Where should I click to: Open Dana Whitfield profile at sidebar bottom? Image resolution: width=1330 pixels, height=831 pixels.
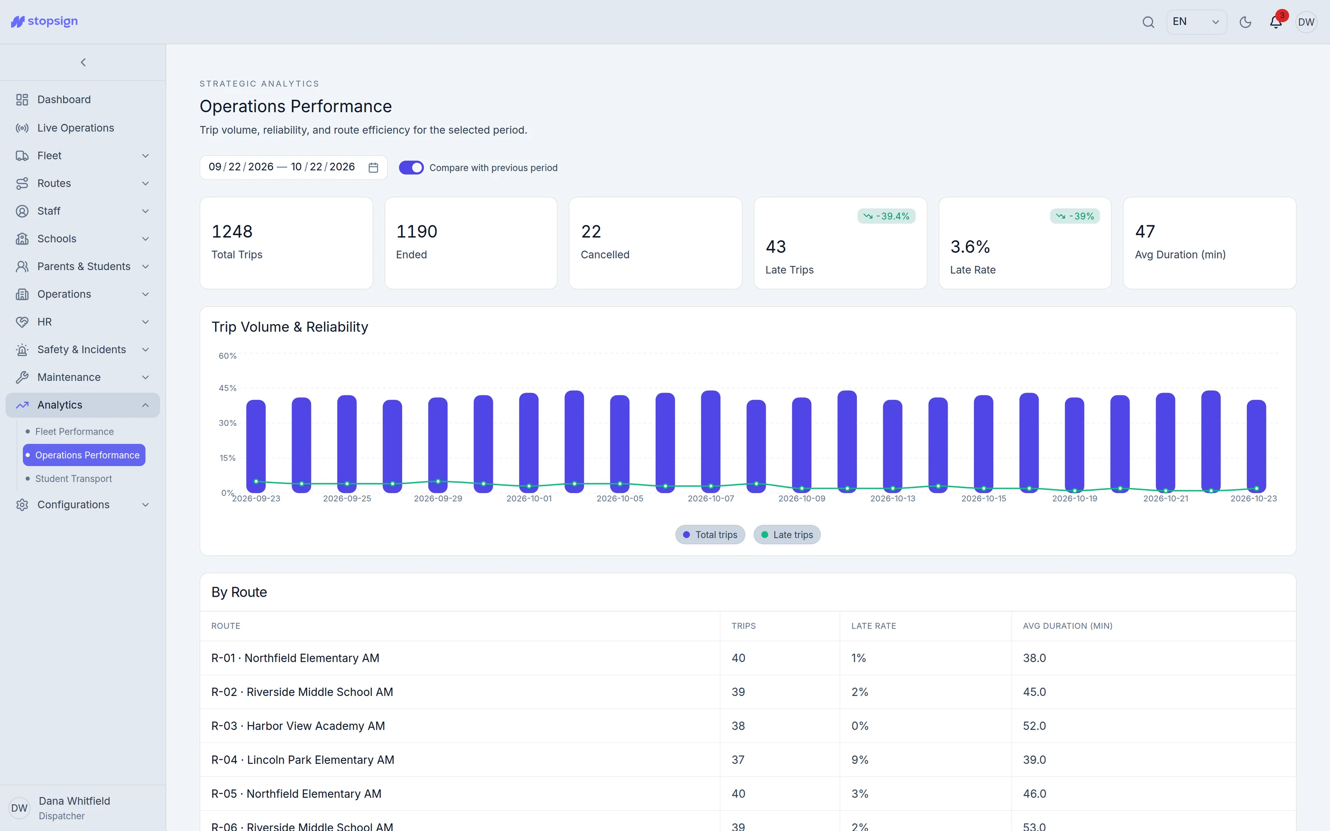83,808
